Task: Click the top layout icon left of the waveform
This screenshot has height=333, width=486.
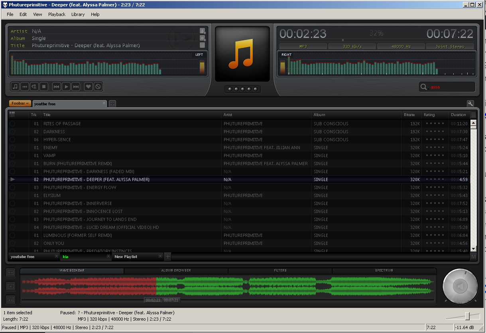Action: [10, 273]
